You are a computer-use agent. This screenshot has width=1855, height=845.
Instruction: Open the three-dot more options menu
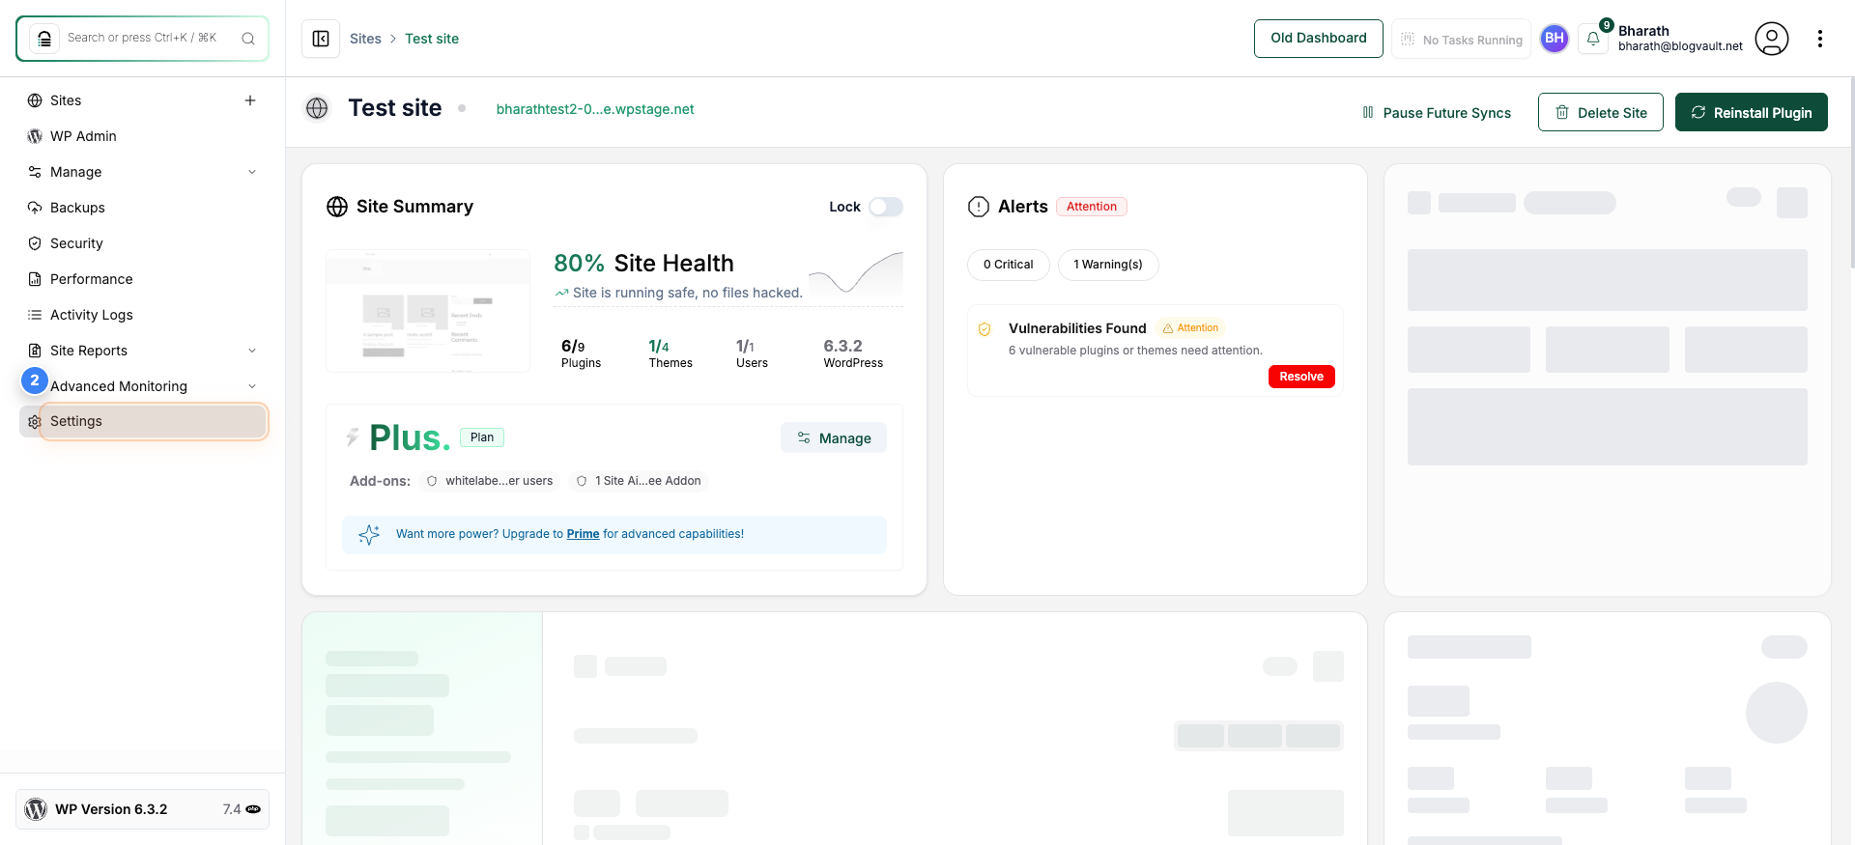tap(1820, 39)
